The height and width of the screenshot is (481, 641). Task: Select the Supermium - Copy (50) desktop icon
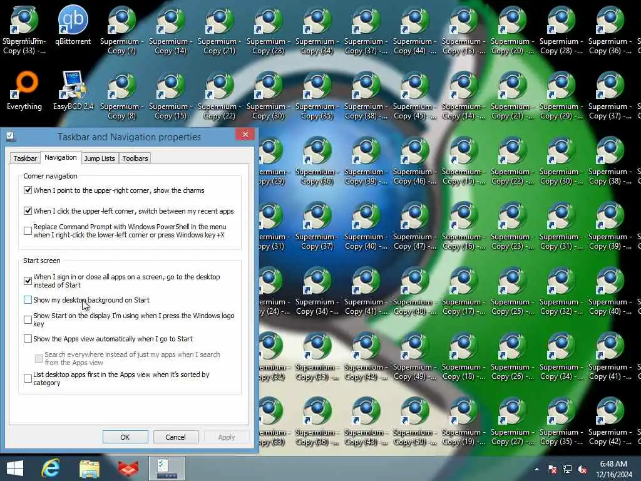[x=414, y=422]
